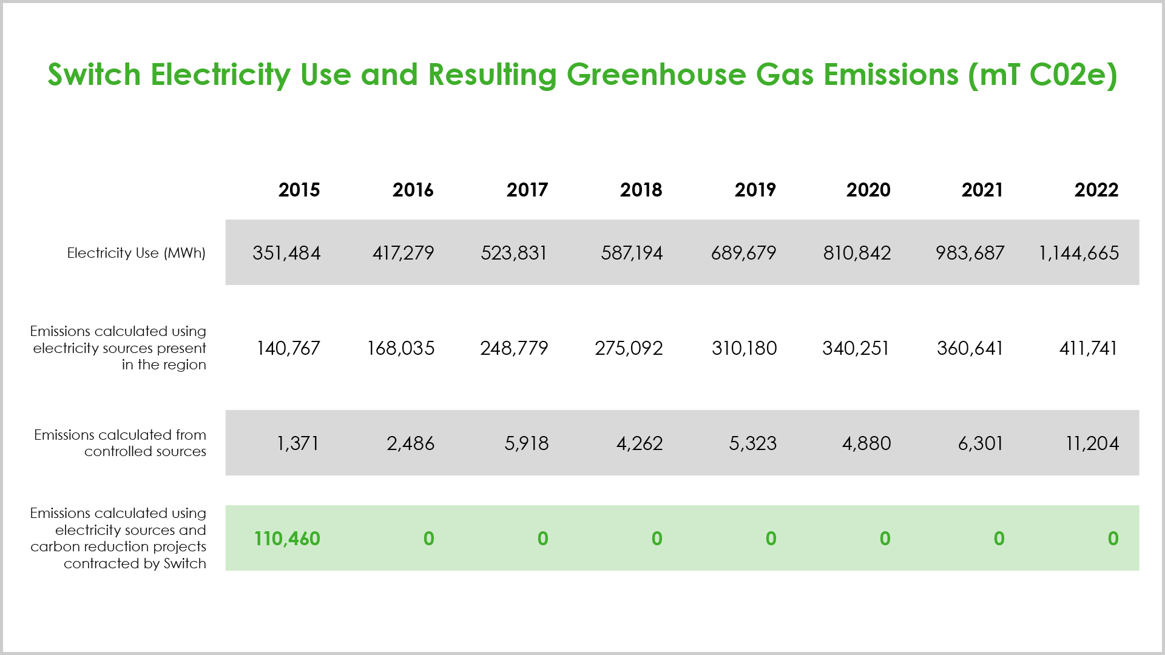Select electricity use value 351,484
Viewport: 1165px width, 655px height.
point(286,253)
